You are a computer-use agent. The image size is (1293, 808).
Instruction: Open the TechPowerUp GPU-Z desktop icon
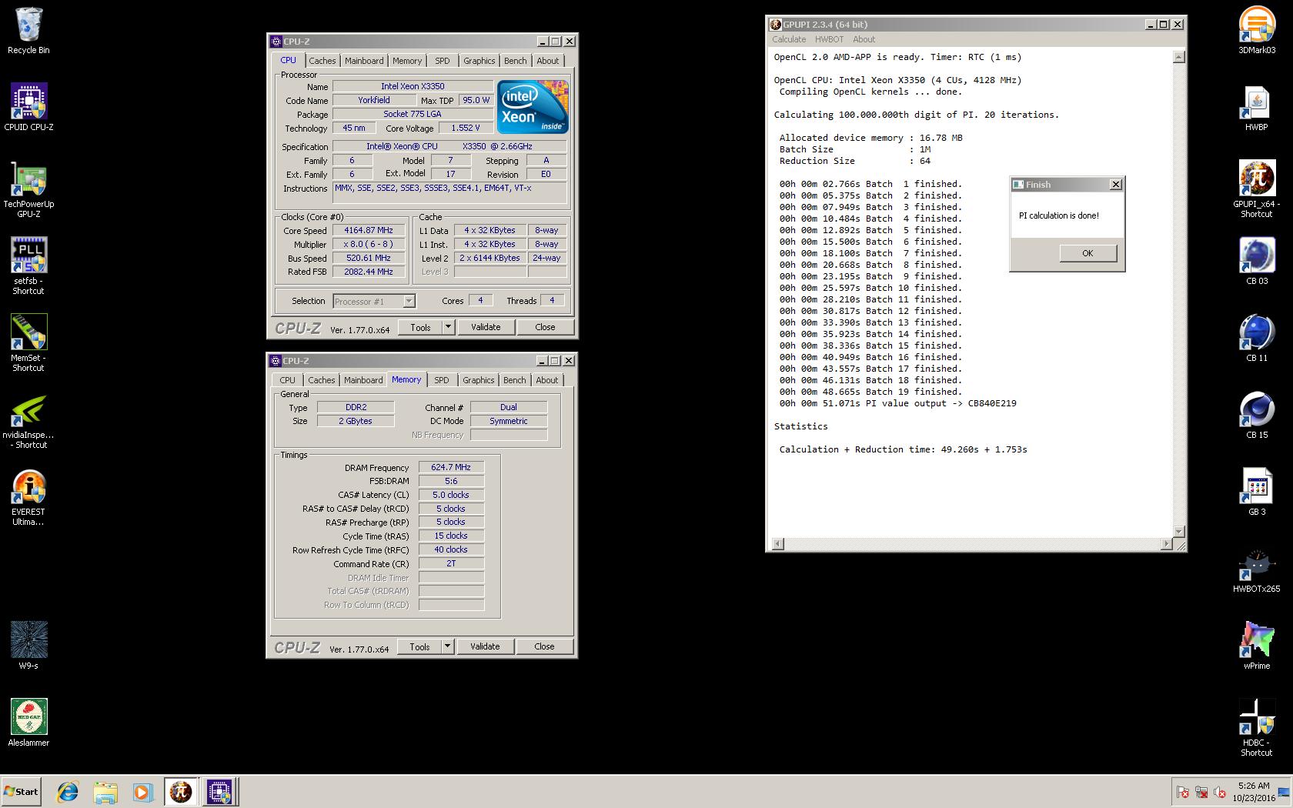28,189
